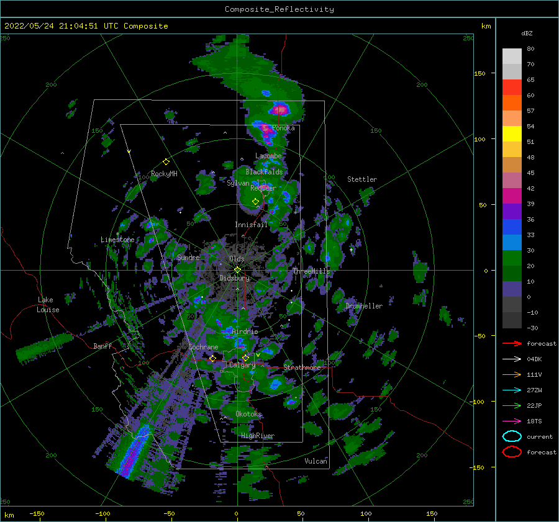Pick the red 60–65 dBZ color band

[512, 88]
